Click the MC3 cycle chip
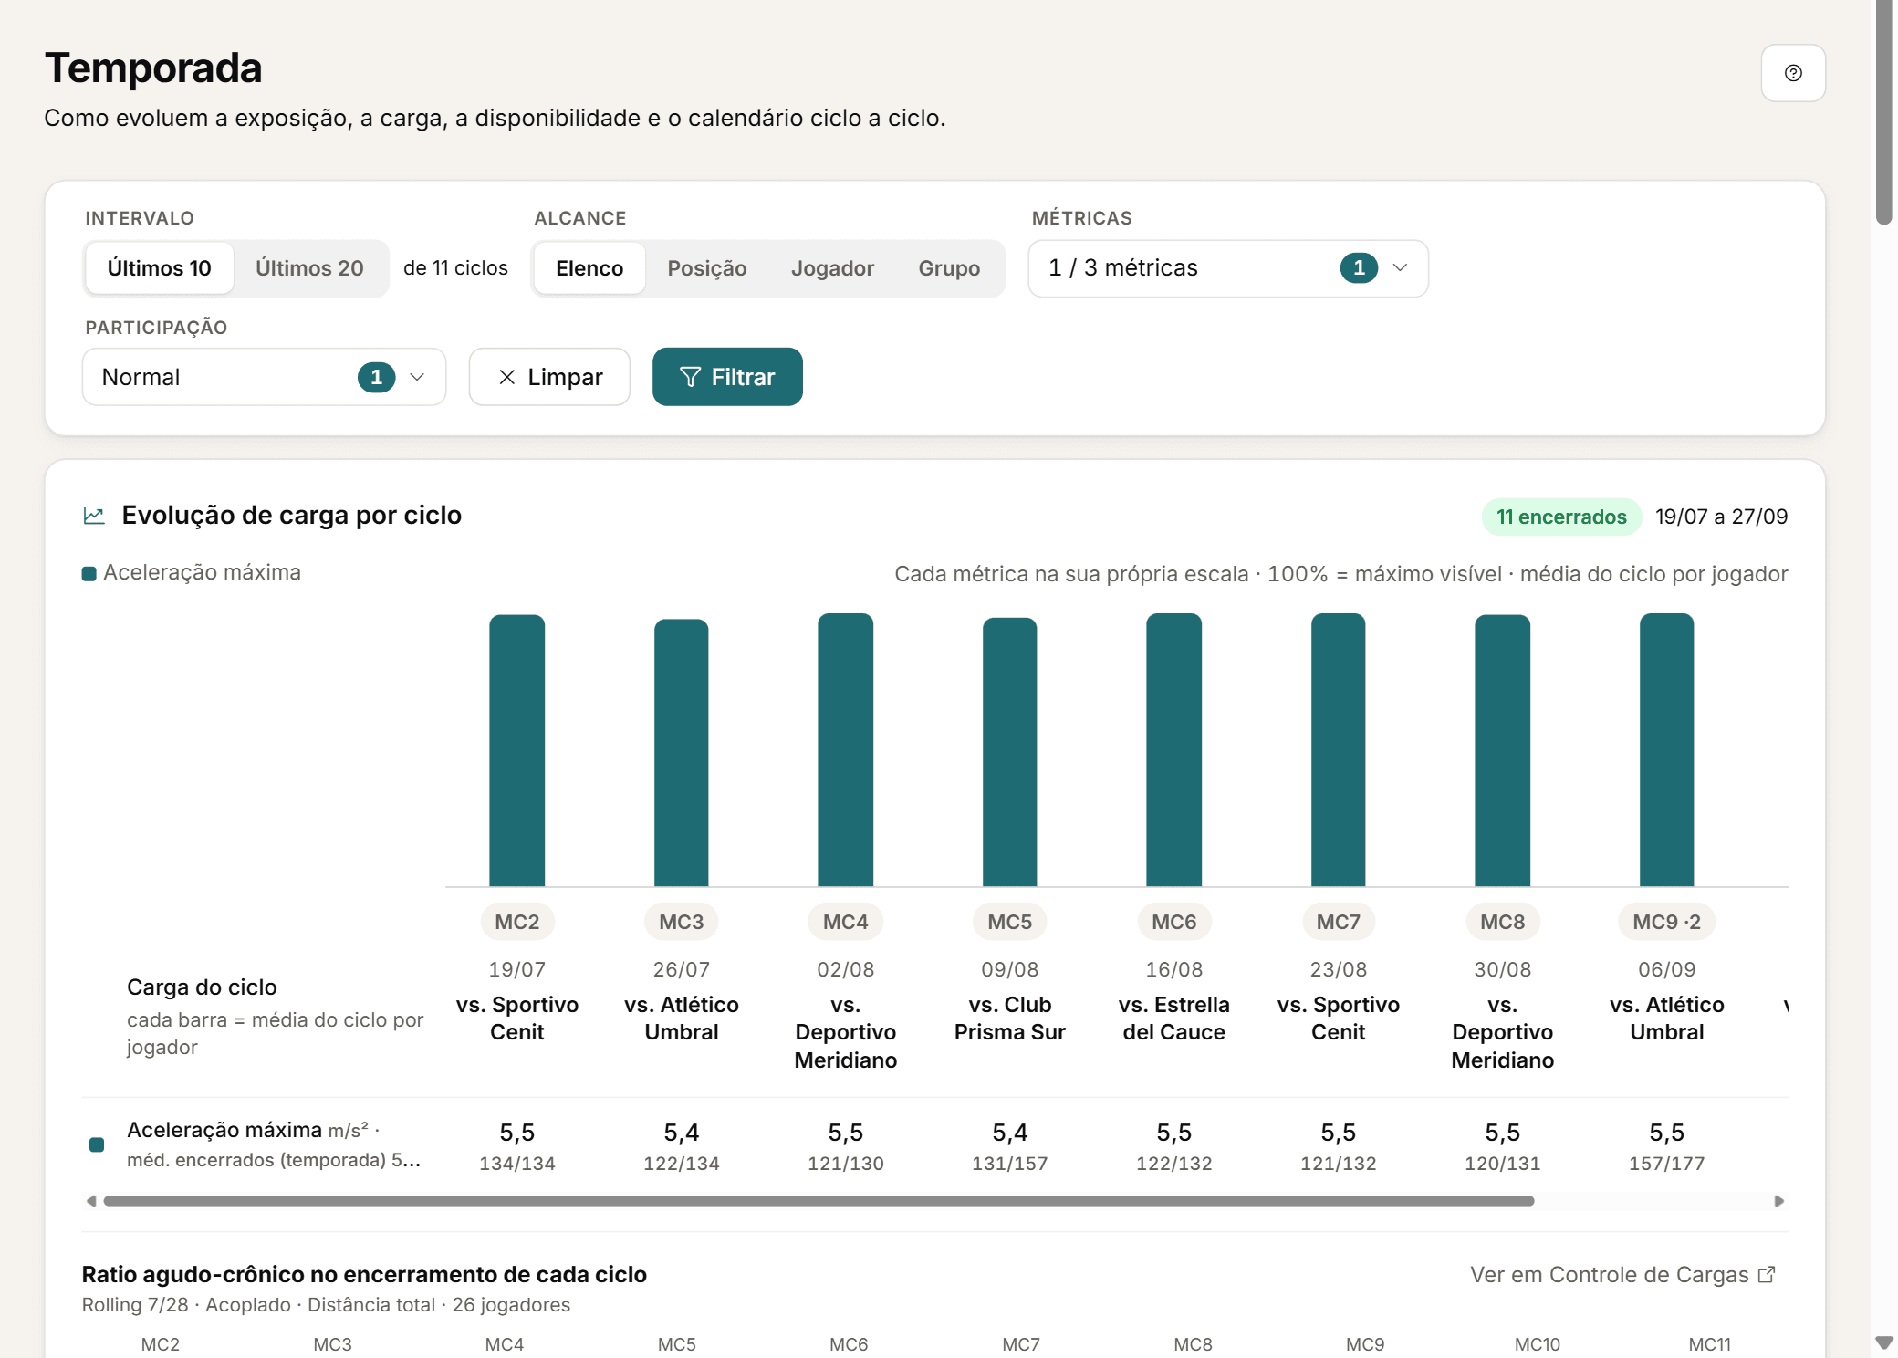The image size is (1898, 1358). [682, 922]
